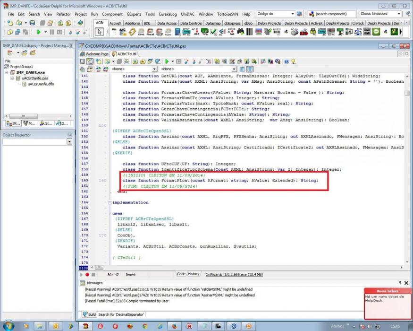413x331 pixels.
Task: Switch to the History tab
Action: click(x=194, y=274)
